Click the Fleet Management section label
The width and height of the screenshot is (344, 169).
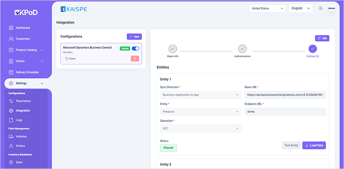coord(19,129)
